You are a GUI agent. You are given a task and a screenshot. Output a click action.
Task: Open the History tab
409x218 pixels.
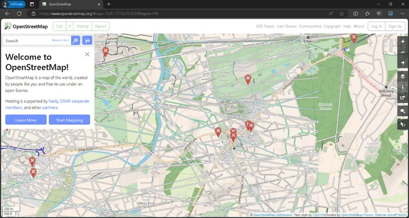(82, 26)
